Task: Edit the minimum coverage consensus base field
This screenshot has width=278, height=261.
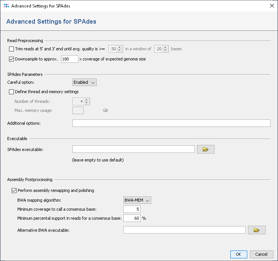Action: pyautogui.click(x=132, y=210)
